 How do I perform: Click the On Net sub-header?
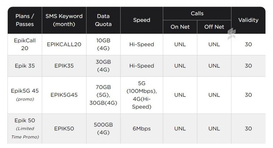[180, 27]
